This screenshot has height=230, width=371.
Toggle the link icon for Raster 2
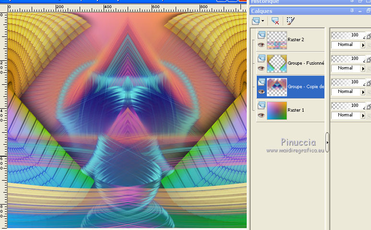[369, 36]
